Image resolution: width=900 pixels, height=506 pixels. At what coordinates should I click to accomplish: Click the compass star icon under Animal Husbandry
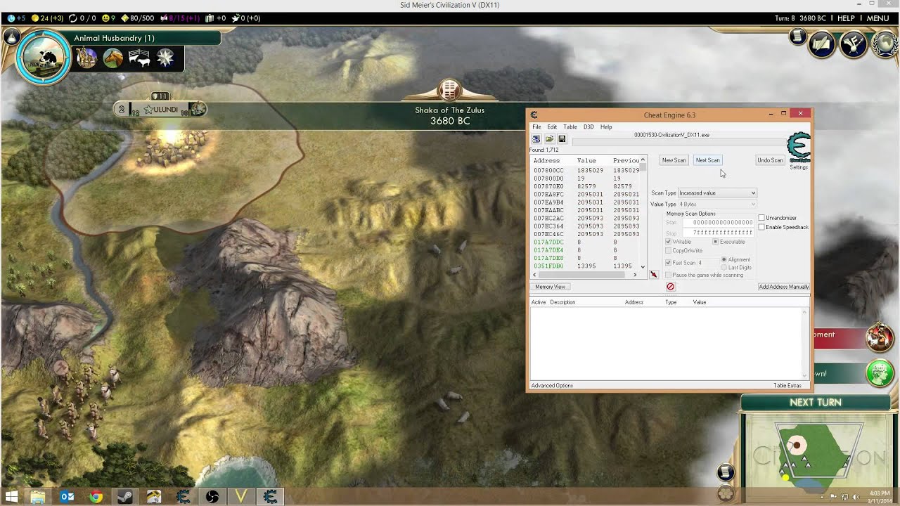(165, 58)
